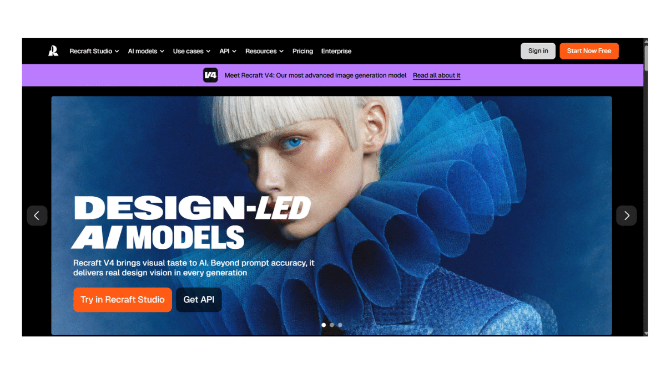The image size is (666, 374).
Task: Open the Enterprise menu item
Action: point(336,51)
